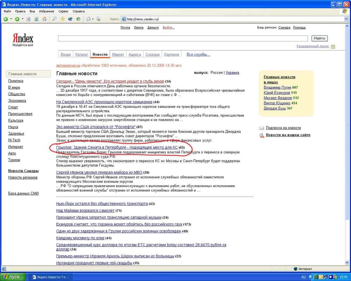Click the Mail envelope toolbar icon
Image resolution: width=351 pixels, height=281 pixels.
coord(88,19)
